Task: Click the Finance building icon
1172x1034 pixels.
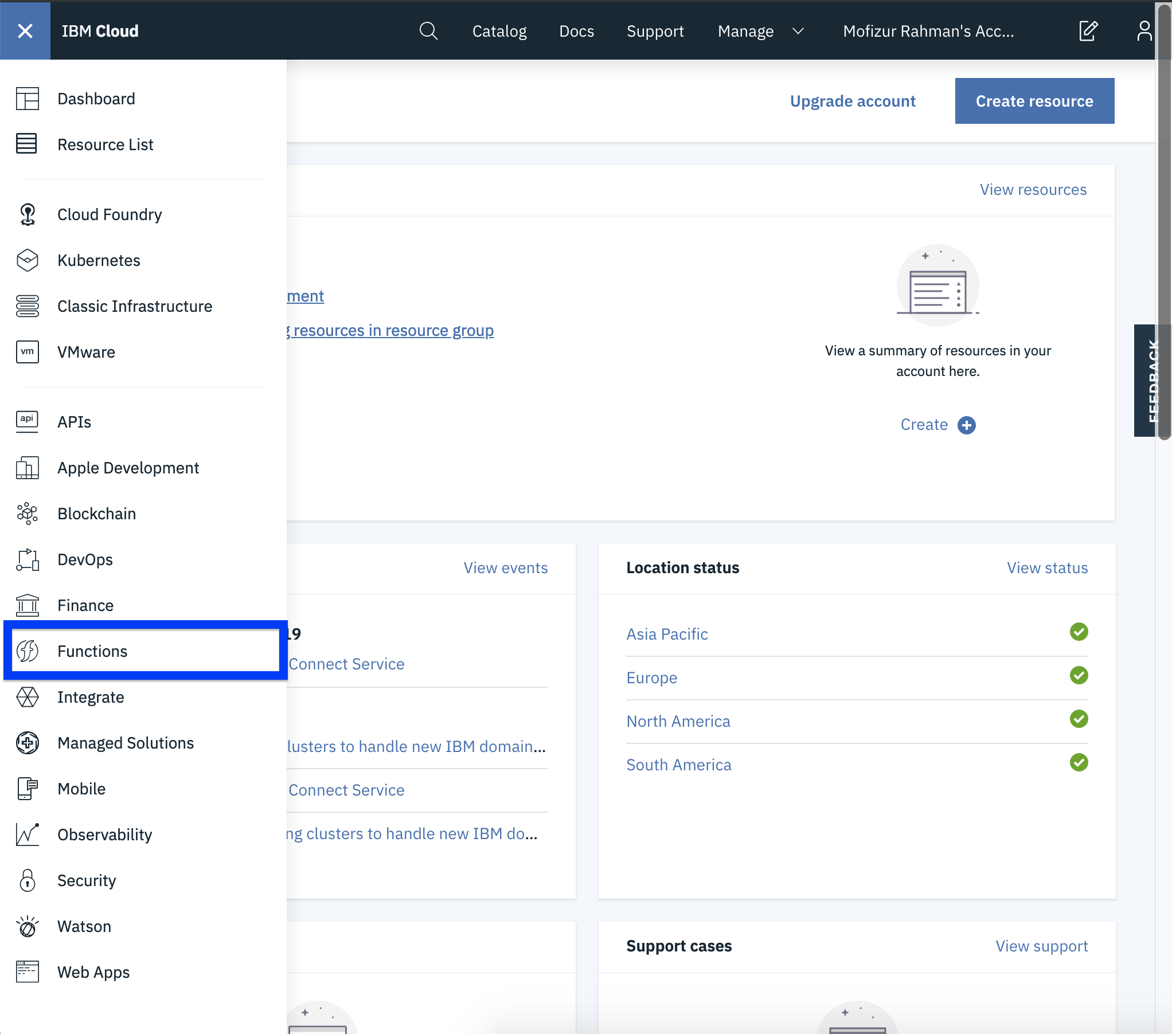Action: point(28,605)
